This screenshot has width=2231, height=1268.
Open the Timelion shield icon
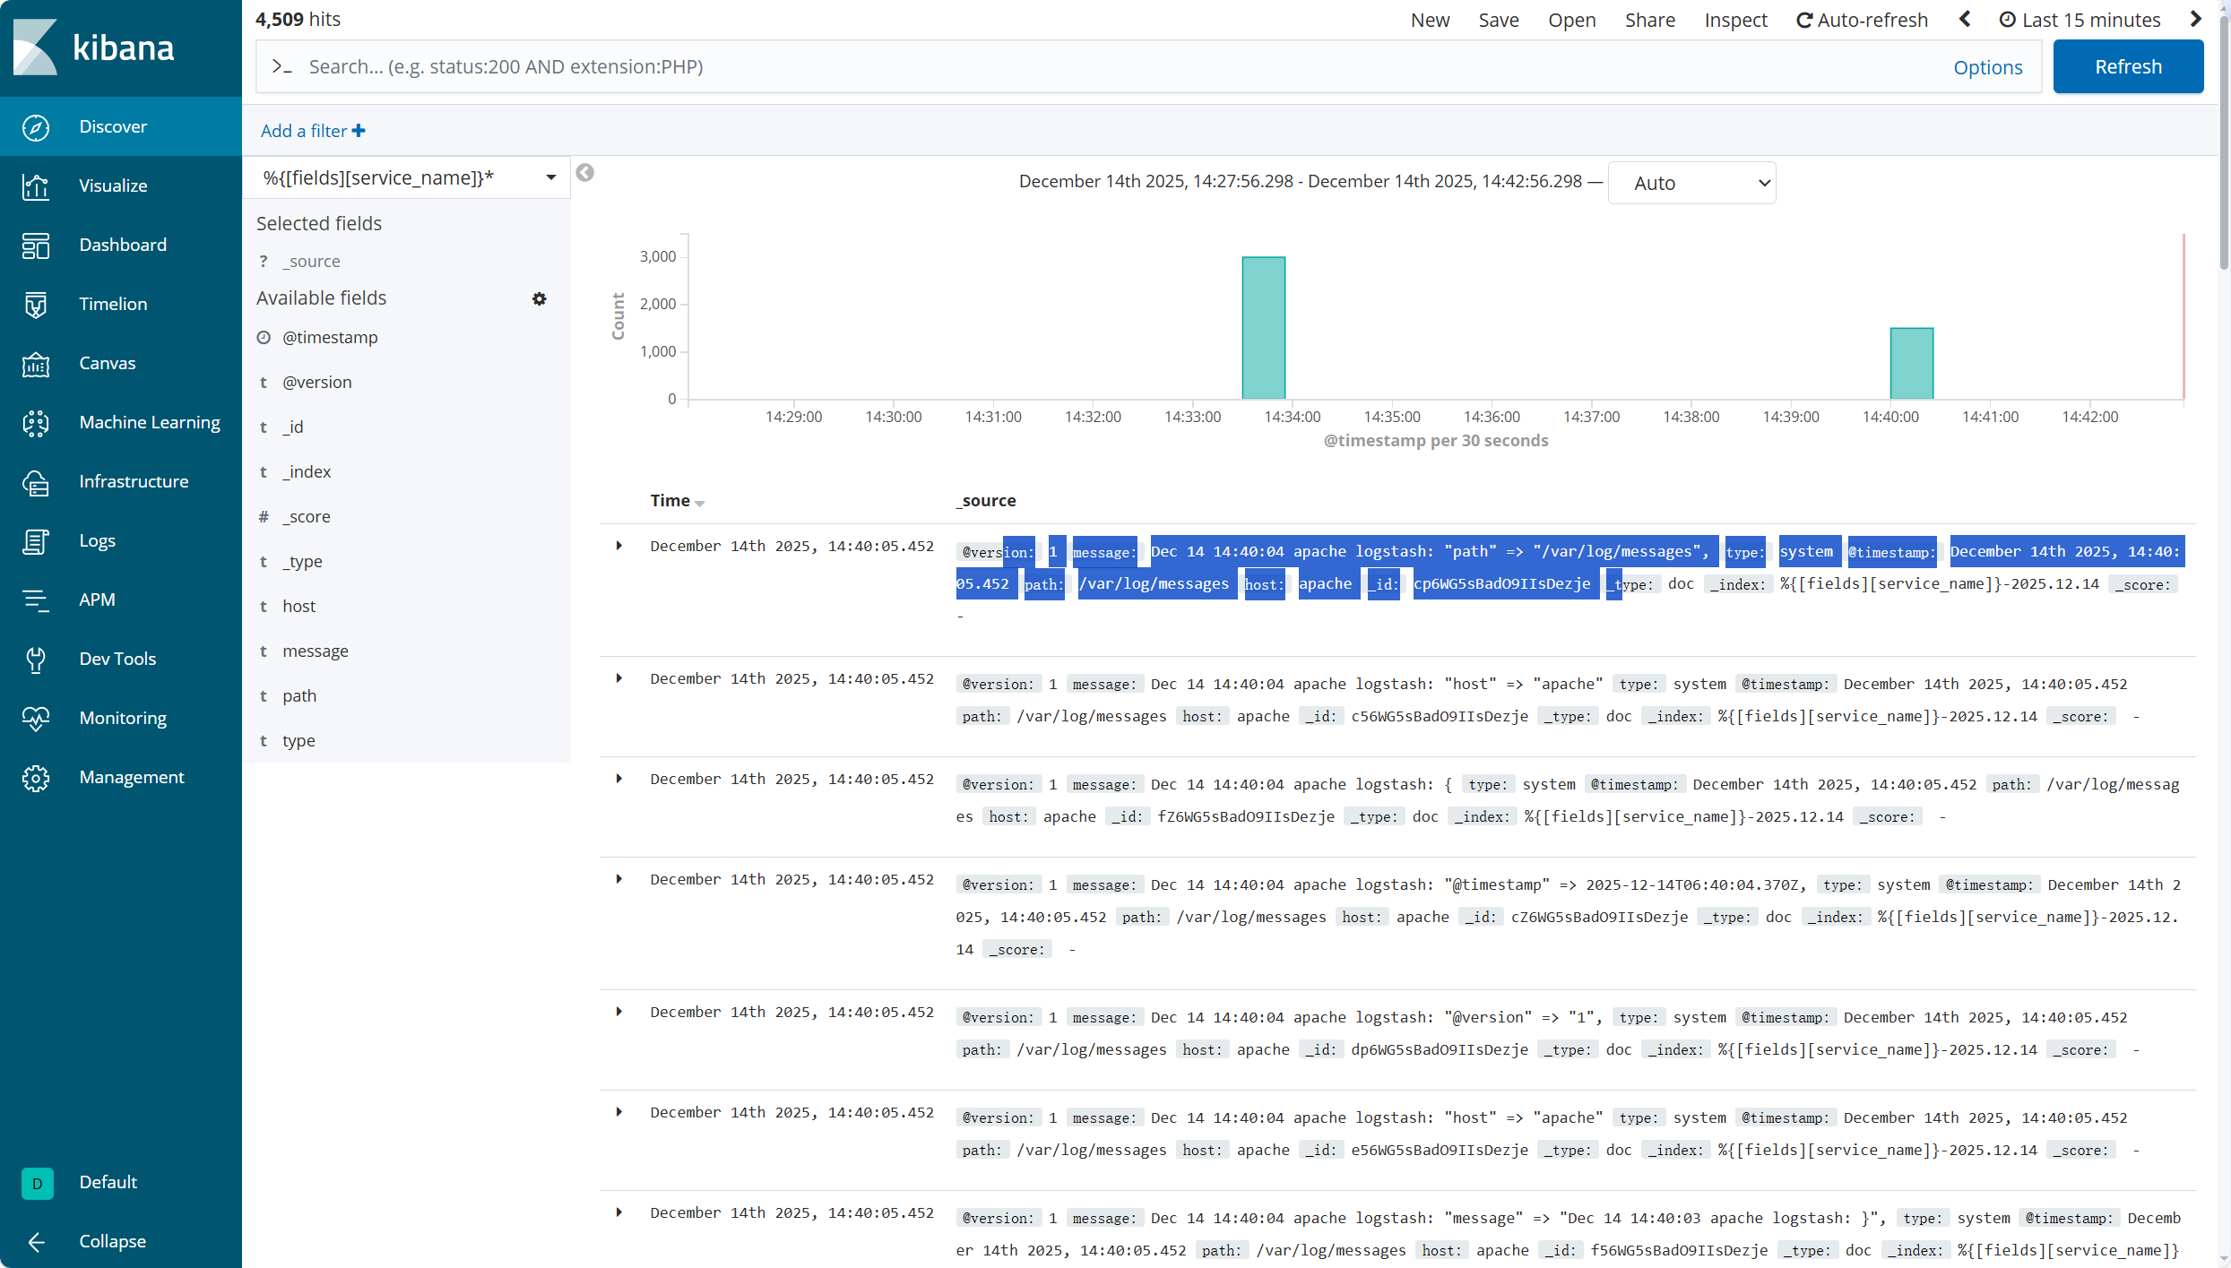[x=36, y=305]
